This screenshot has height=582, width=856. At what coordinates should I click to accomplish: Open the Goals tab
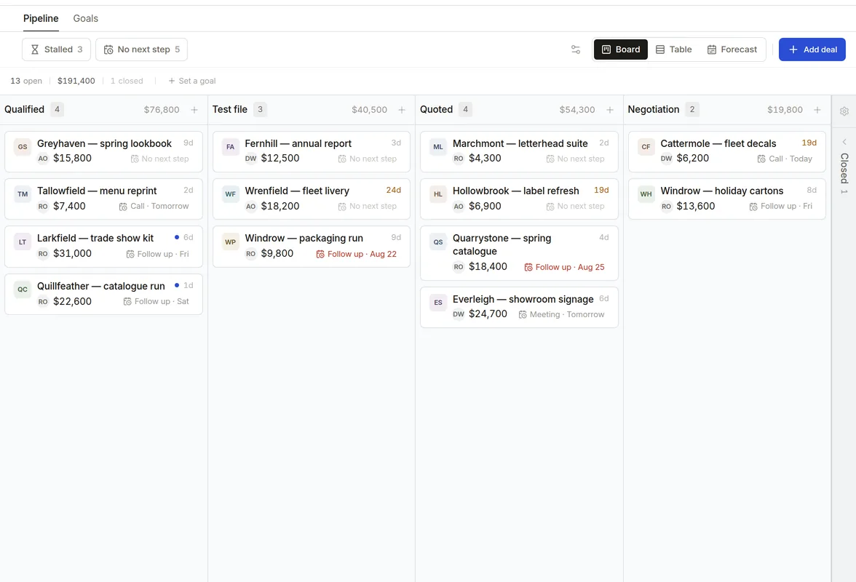pos(86,18)
